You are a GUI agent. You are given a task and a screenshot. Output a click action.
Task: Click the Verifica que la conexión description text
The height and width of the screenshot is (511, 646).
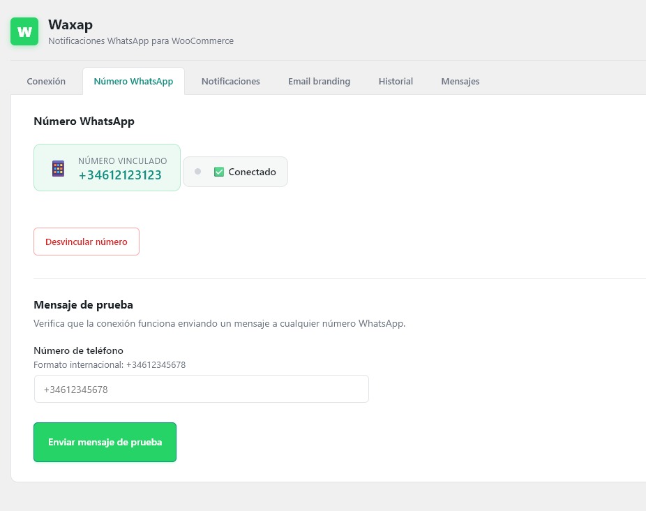coord(220,323)
